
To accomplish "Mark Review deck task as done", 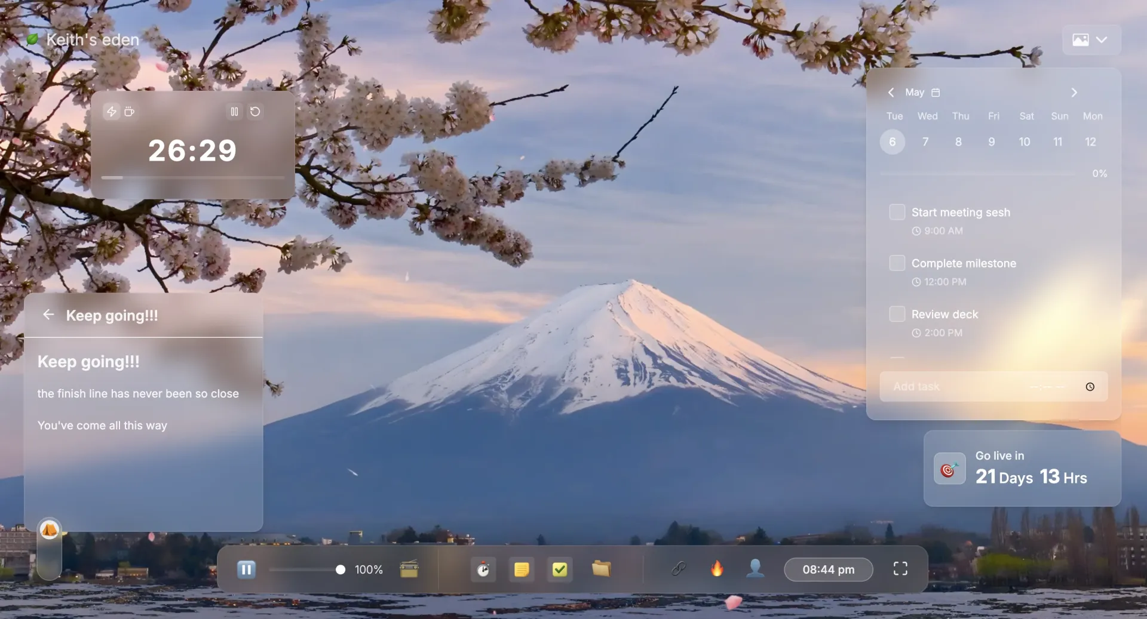I will click(897, 314).
